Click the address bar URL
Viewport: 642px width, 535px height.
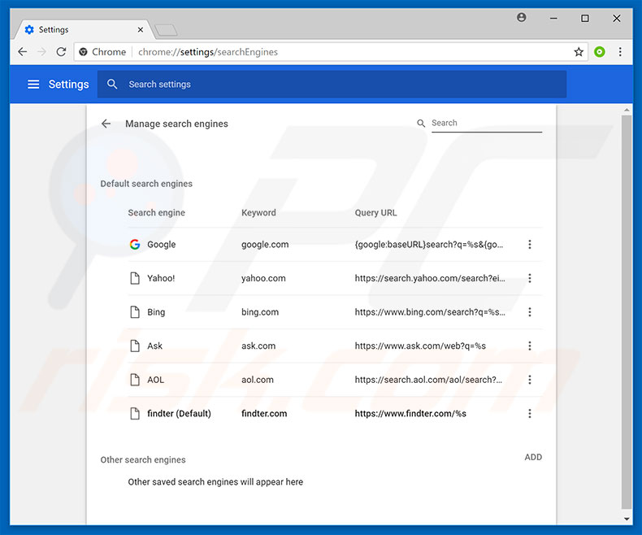tap(208, 52)
